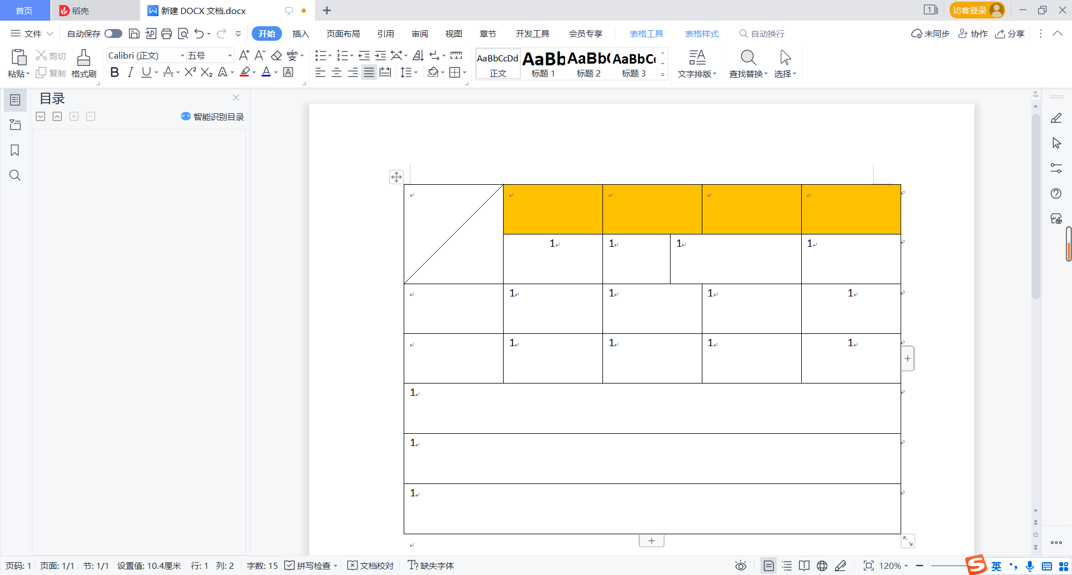
Task: Close the TOC navigation pane
Action: tap(236, 98)
